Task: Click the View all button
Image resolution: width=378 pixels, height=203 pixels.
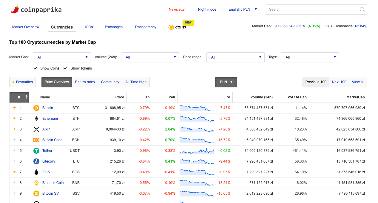Action: click(x=358, y=82)
